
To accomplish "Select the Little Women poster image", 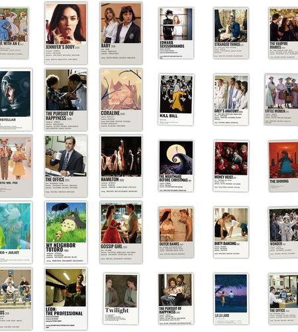I will pyautogui.click(x=281, y=92).
